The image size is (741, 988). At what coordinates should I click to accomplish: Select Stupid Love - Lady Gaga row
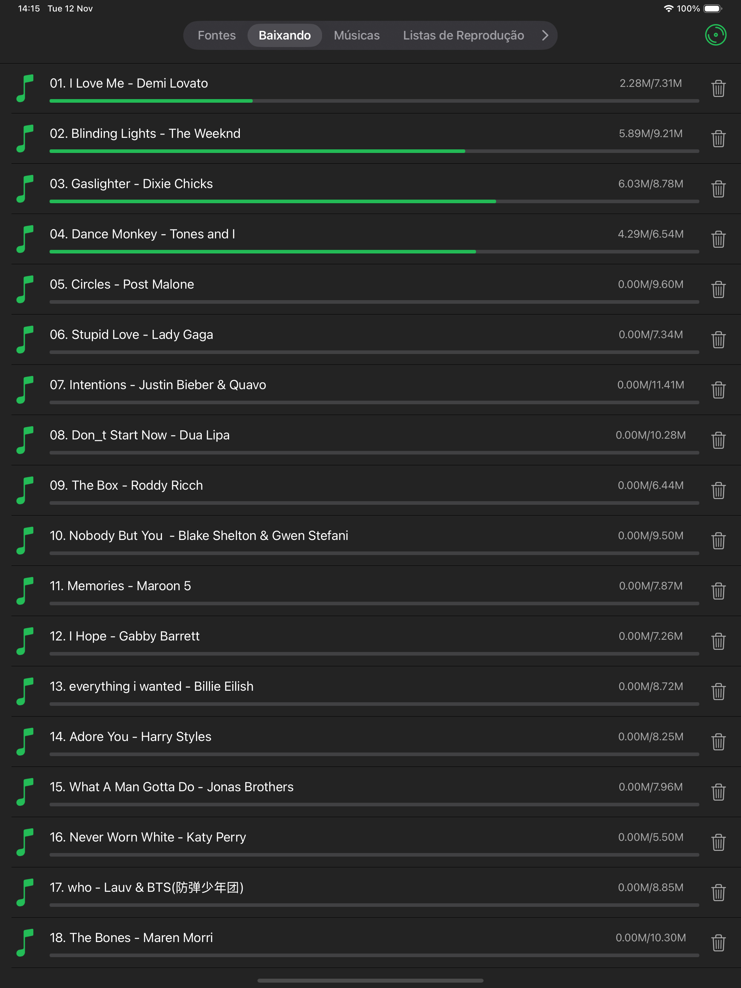tap(370, 340)
